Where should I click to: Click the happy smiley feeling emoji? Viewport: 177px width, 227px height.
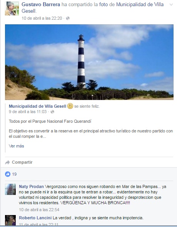[x=70, y=106]
